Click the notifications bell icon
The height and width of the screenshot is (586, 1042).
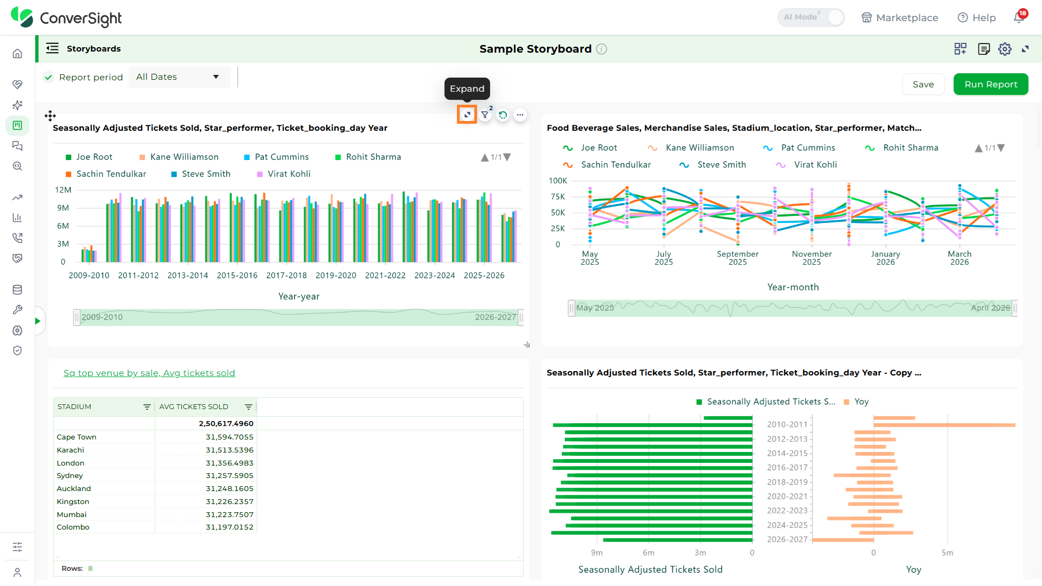[1019, 17]
